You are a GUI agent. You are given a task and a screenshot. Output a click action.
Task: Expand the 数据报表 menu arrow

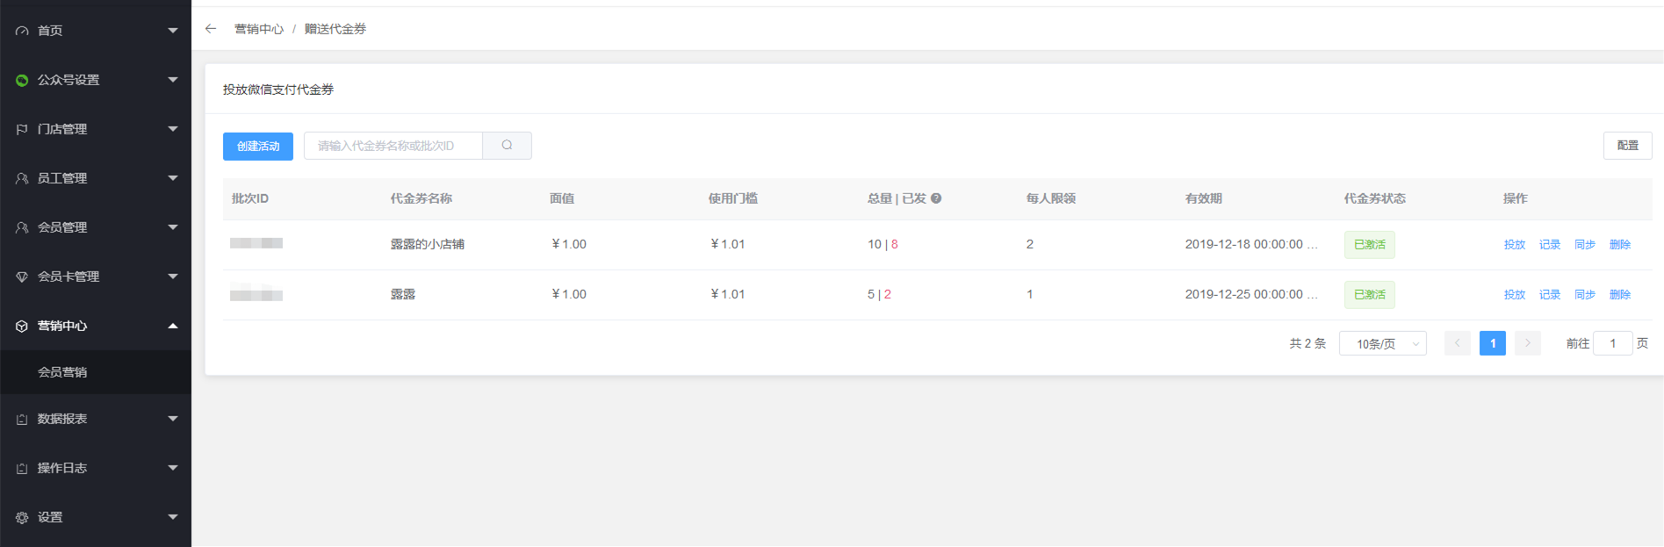(173, 419)
